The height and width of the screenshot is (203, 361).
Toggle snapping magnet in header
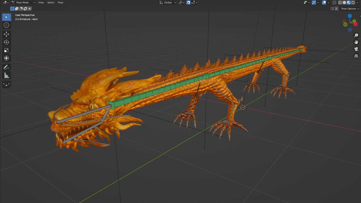pos(189,3)
